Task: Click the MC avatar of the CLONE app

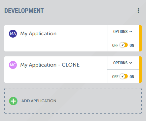Action: coord(13,65)
